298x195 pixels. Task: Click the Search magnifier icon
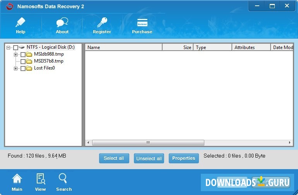click(63, 178)
